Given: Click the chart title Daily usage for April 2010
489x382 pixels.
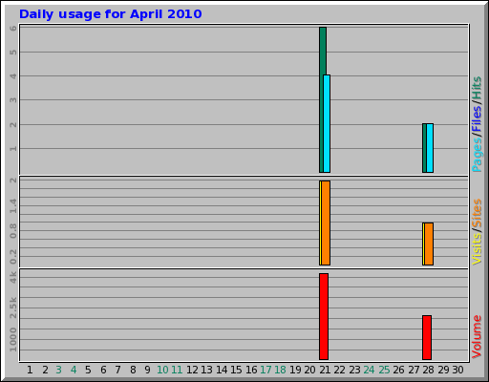Looking at the screenshot, I should [110, 14].
